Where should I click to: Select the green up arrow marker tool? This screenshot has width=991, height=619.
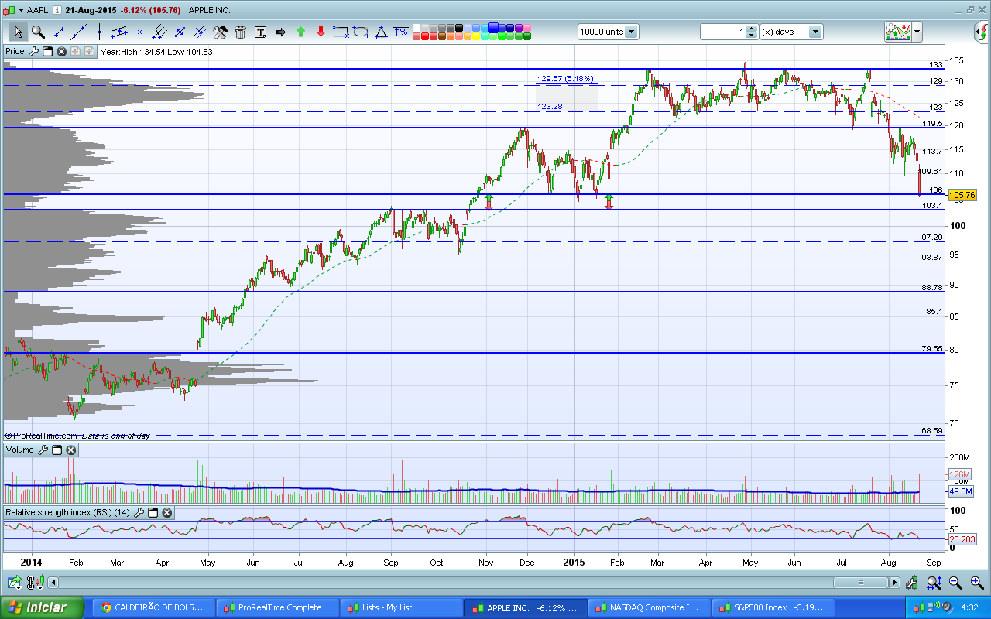click(x=300, y=32)
